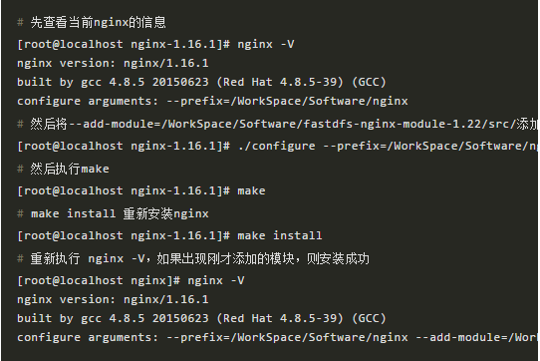Click the first 'built by gcc 4.8.5' line

tap(201, 82)
